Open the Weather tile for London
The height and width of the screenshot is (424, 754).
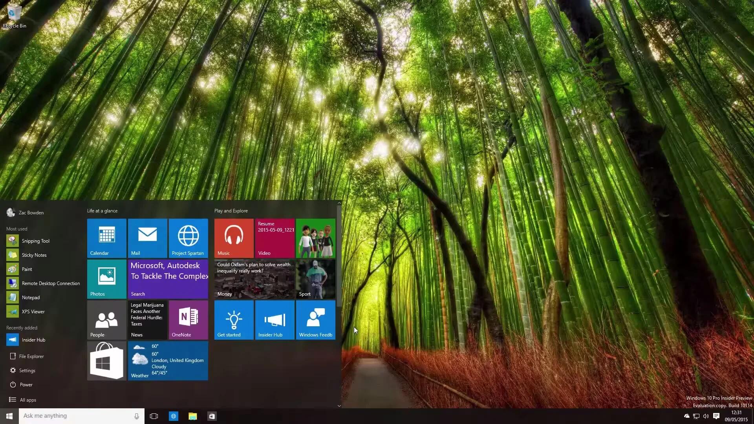(168, 361)
